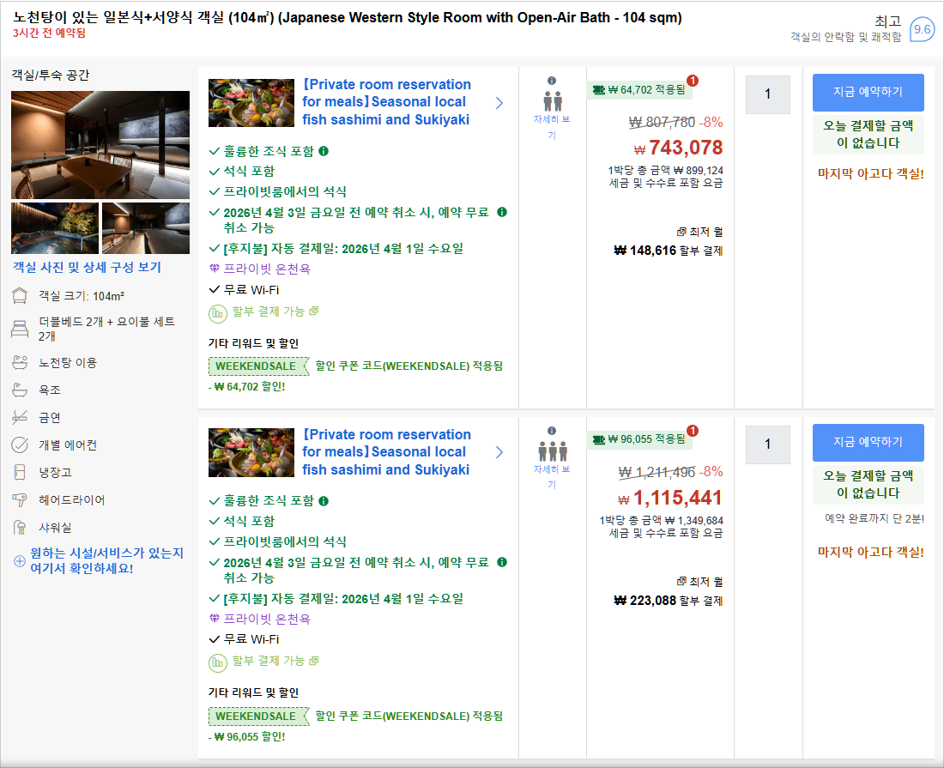Click the refrigerator icon beside 냉장고
The image size is (944, 768).
tap(20, 472)
